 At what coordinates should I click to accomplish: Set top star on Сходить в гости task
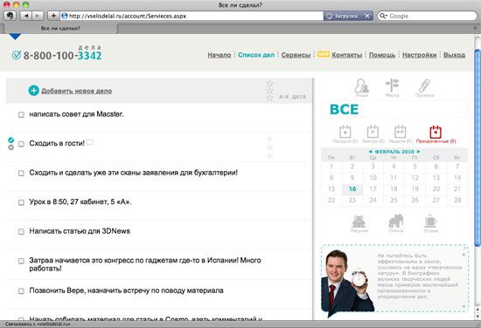click(x=269, y=139)
